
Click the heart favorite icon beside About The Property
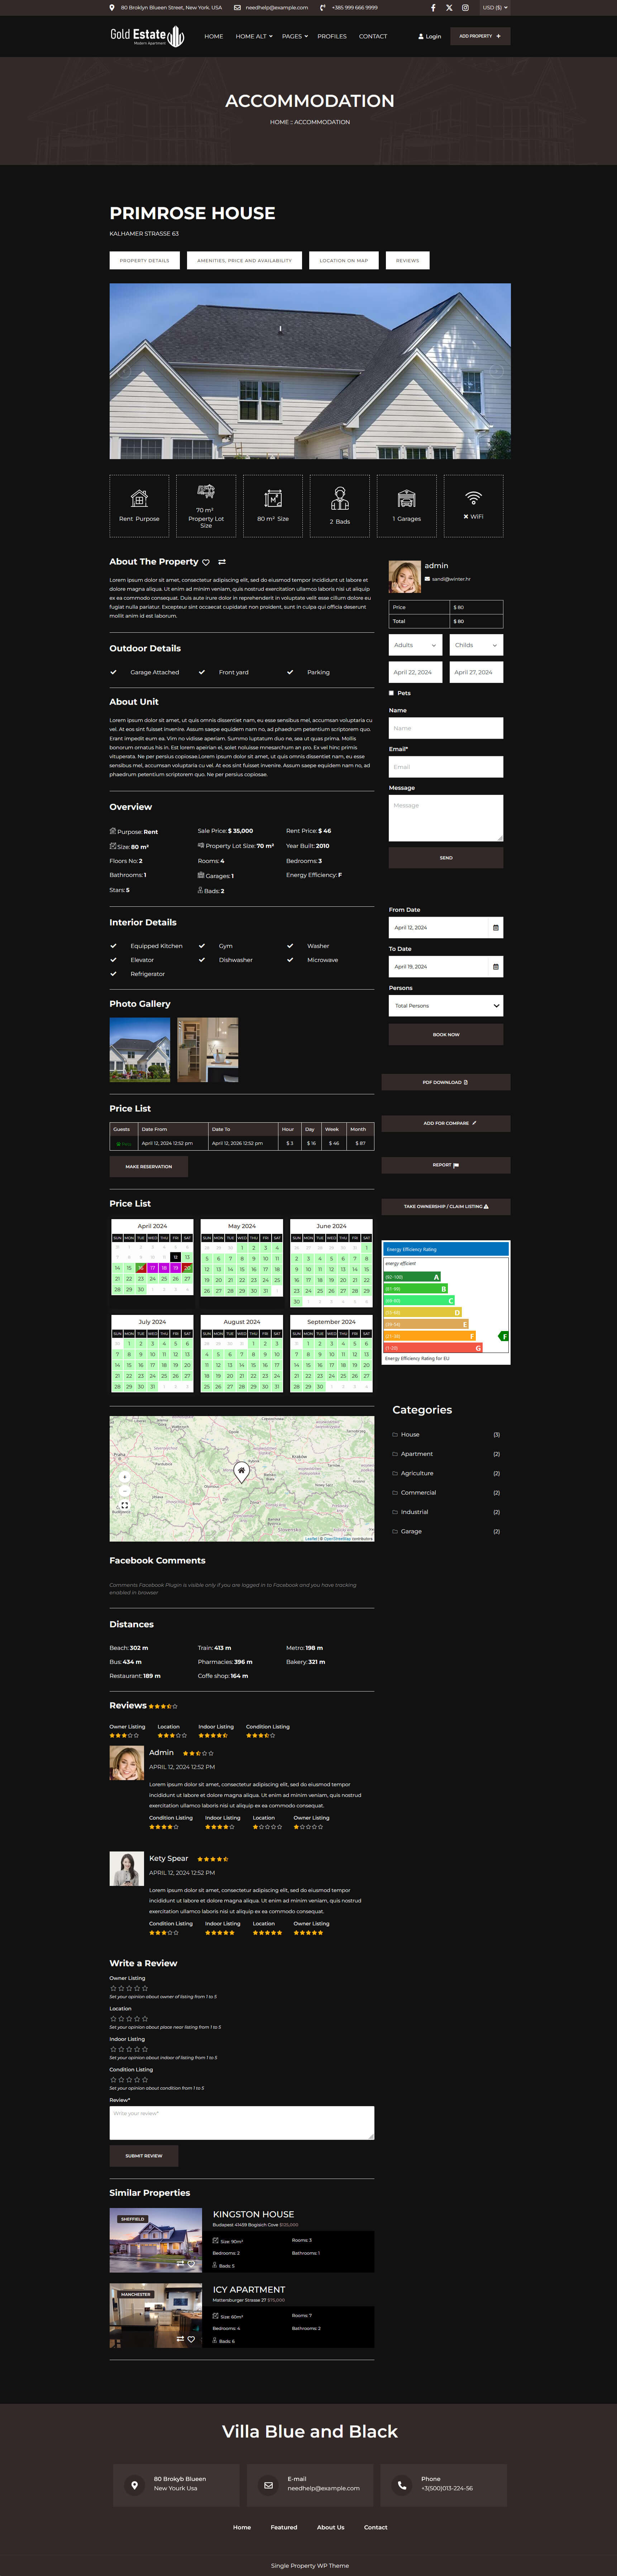[x=206, y=562]
